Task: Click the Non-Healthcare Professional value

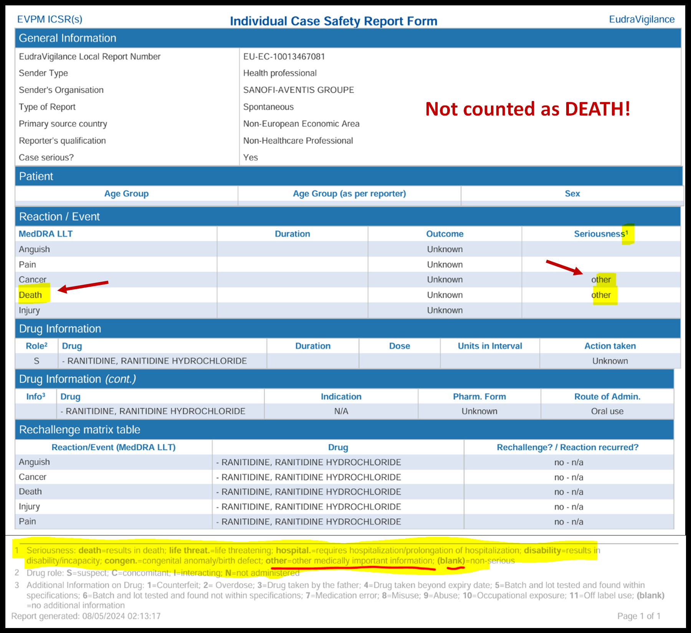Action: click(x=298, y=141)
